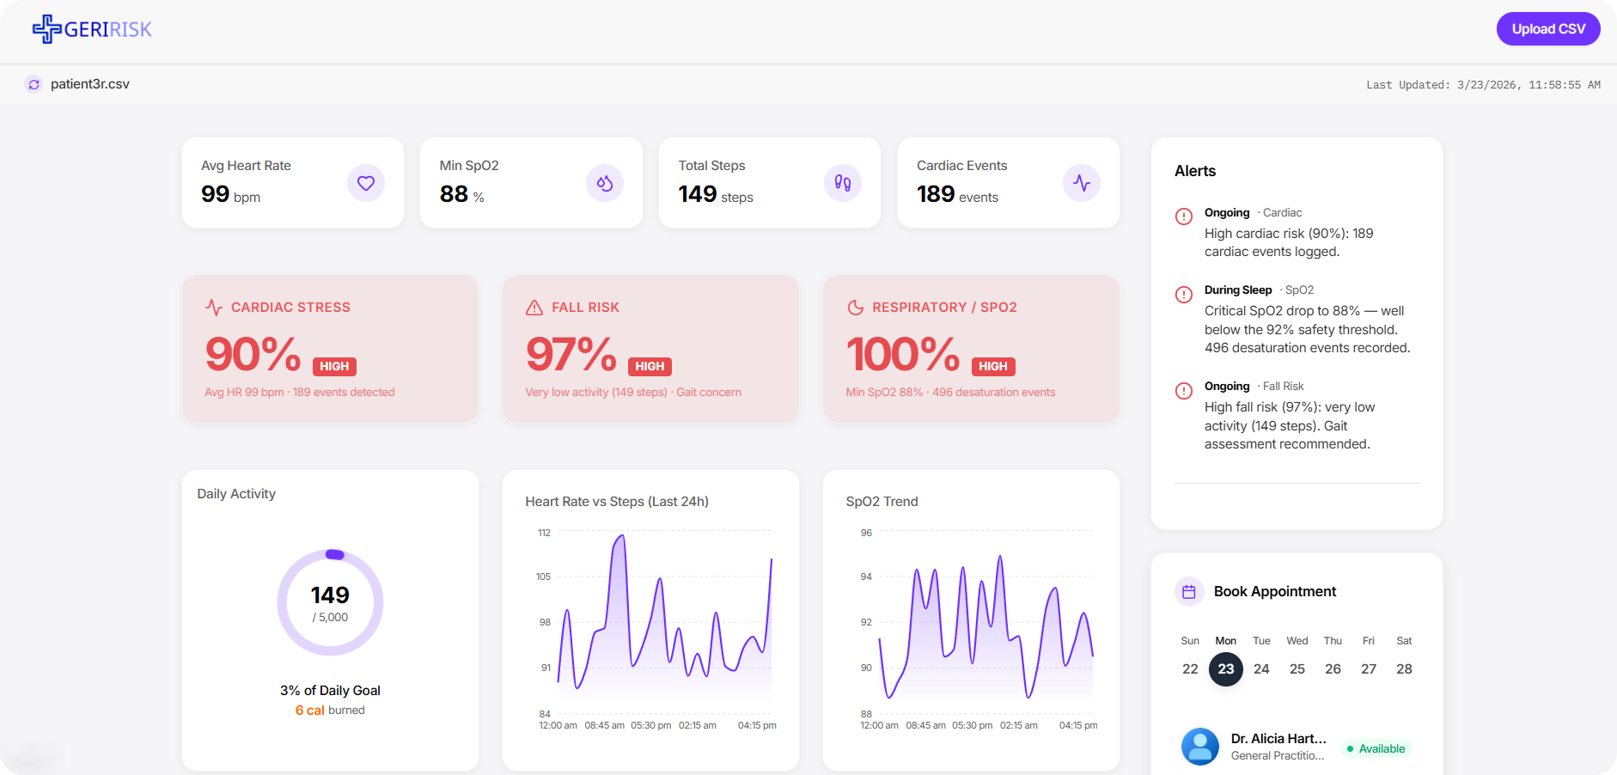Click the HIGH badge on Fall Risk

coord(650,366)
